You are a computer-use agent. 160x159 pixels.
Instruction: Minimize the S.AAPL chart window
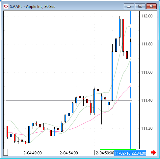129,6
